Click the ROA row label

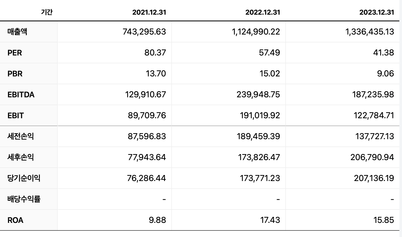[x=15, y=220]
